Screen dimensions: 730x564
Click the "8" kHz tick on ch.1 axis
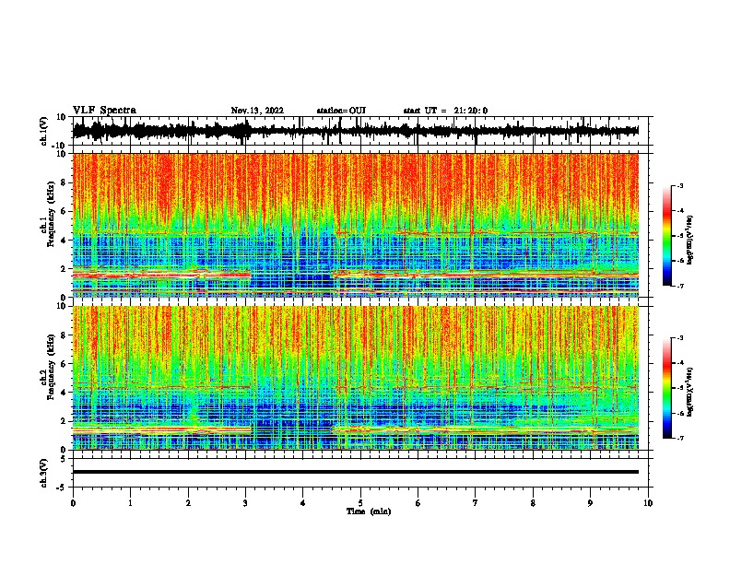[64, 182]
